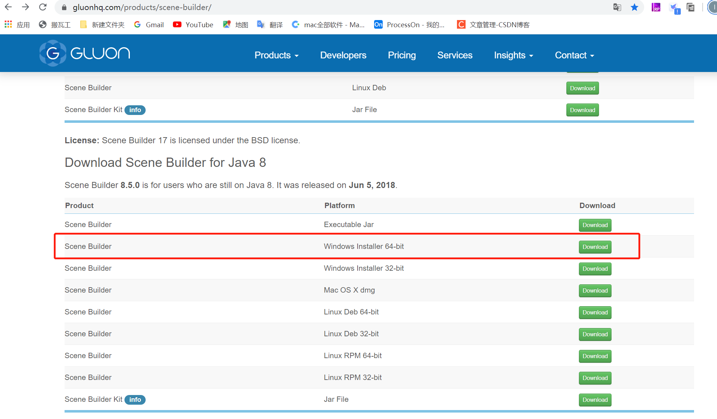This screenshot has height=419, width=717.
Task: Select the 'Linux RPM 64-bit' platform text
Action: [353, 356]
